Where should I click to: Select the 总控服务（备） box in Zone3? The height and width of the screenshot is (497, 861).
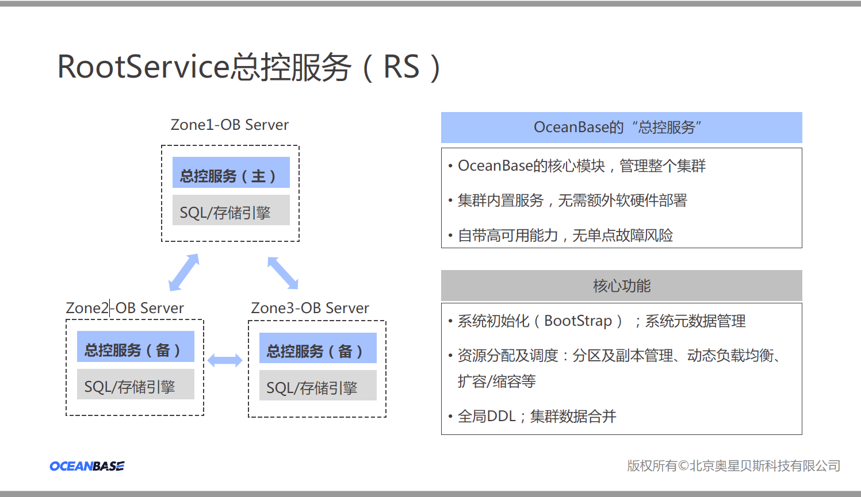tap(317, 348)
